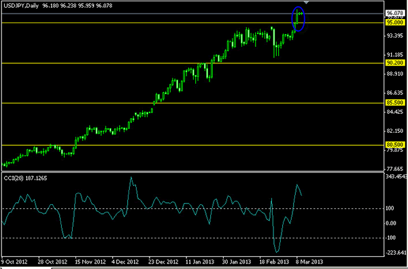Screen dimensions: 408x269
Task: Click the CCI(20) 187.1265 indicator label
Action: coord(26,178)
